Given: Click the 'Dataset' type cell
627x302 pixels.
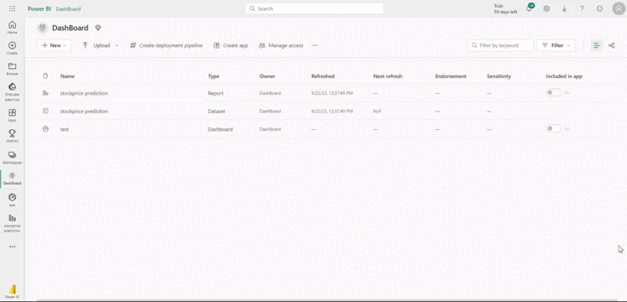Looking at the screenshot, I should 216,112.
